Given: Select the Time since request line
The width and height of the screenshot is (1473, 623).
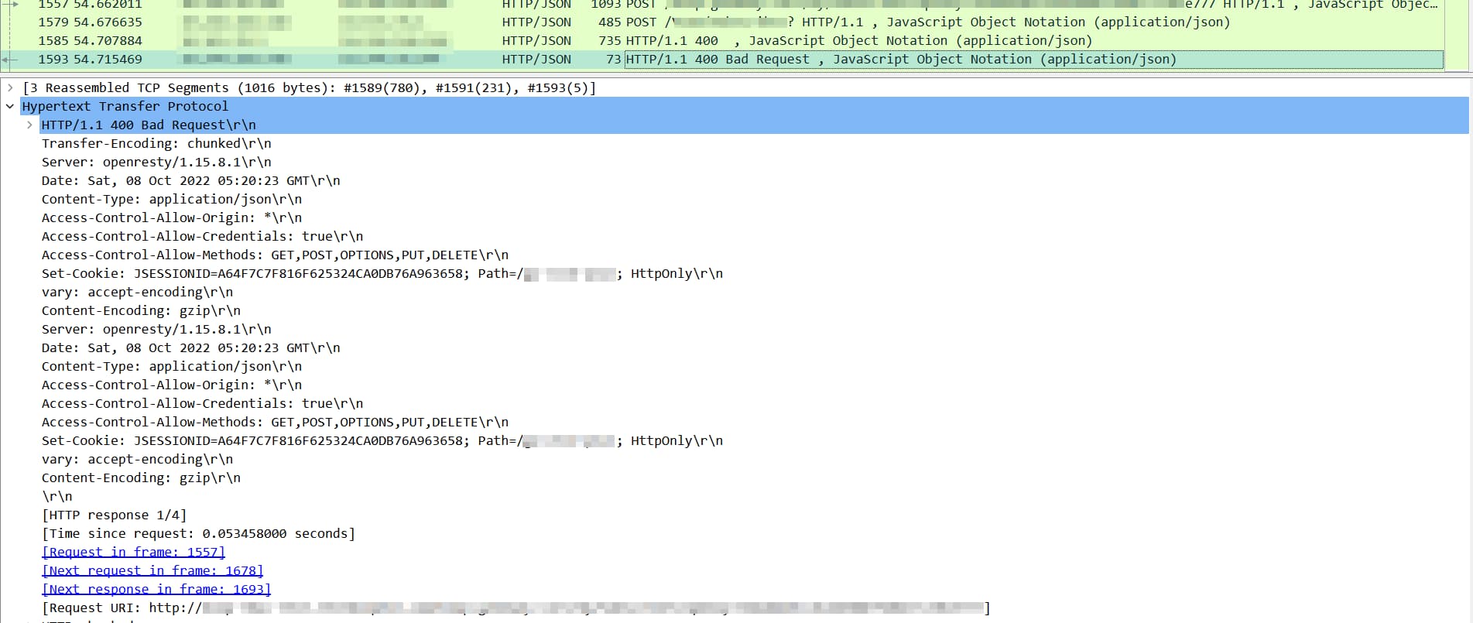Looking at the screenshot, I should click(x=198, y=533).
